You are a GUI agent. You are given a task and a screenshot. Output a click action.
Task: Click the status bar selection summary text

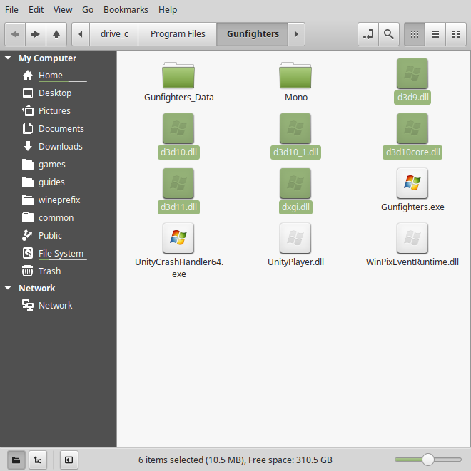(235, 460)
